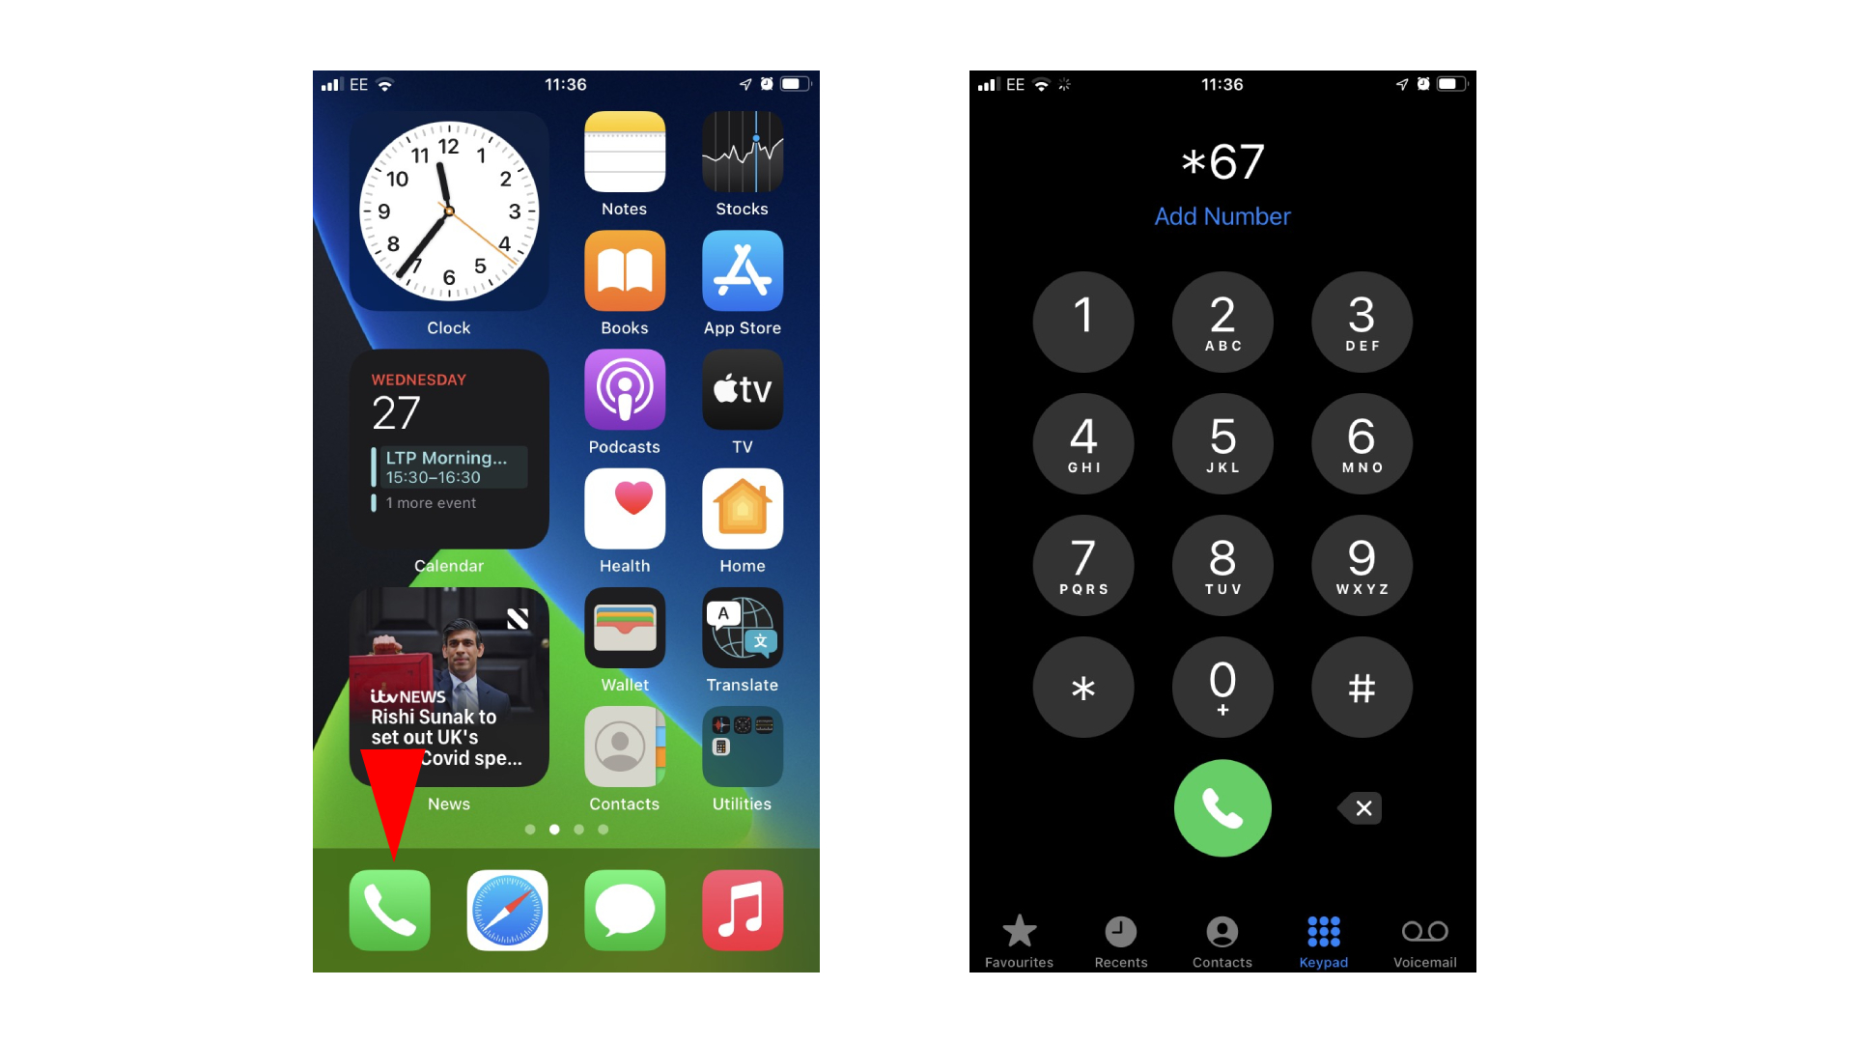Screen dimensions: 1854x1043
Task: Tap the green call button
Action: tap(1222, 807)
